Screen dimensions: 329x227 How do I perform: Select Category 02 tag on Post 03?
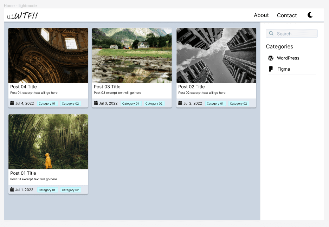click(154, 103)
